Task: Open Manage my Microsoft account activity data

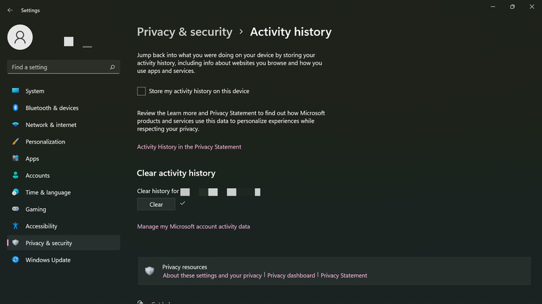Action: pos(193,226)
